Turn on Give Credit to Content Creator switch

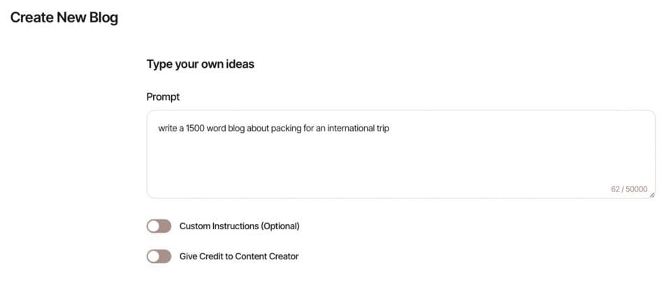pos(159,256)
